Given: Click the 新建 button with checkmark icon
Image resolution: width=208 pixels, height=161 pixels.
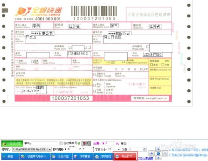Looking at the screenshot, I should click(10, 156).
